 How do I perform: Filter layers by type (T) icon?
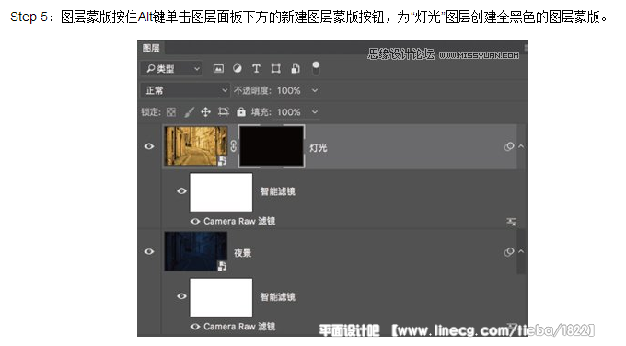(x=256, y=69)
